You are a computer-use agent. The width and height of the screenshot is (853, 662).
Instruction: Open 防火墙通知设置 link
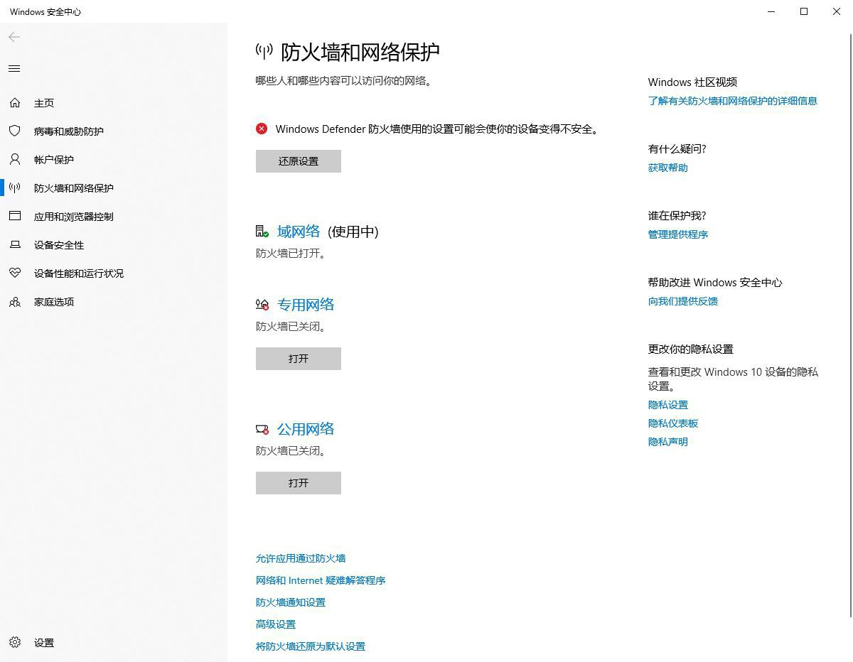[x=291, y=602]
